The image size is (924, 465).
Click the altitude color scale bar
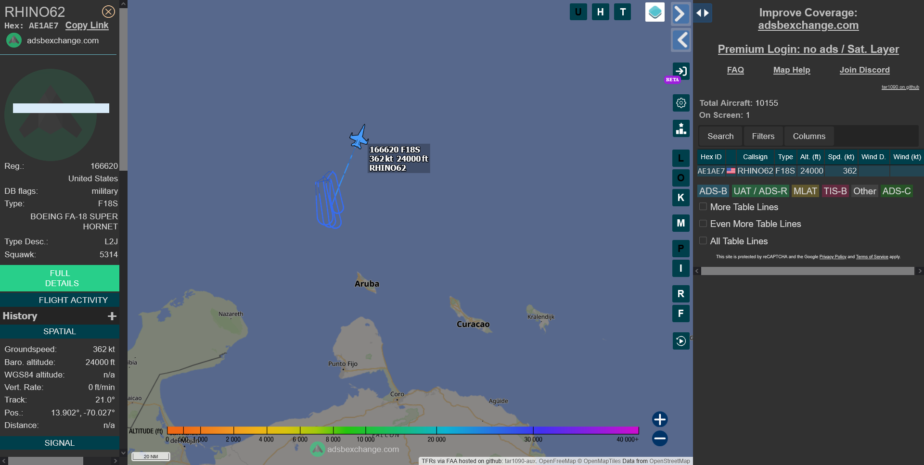(x=402, y=430)
